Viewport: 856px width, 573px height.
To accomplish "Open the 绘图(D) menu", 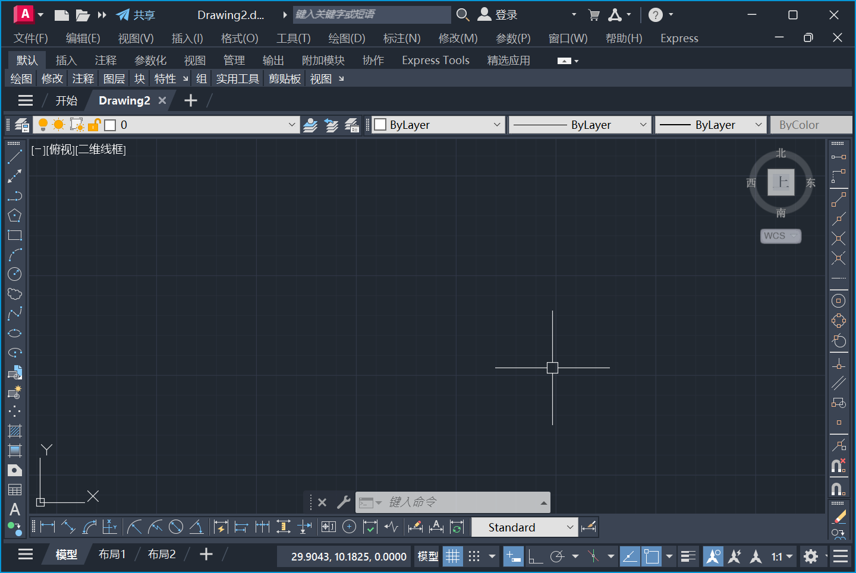I will click(347, 39).
